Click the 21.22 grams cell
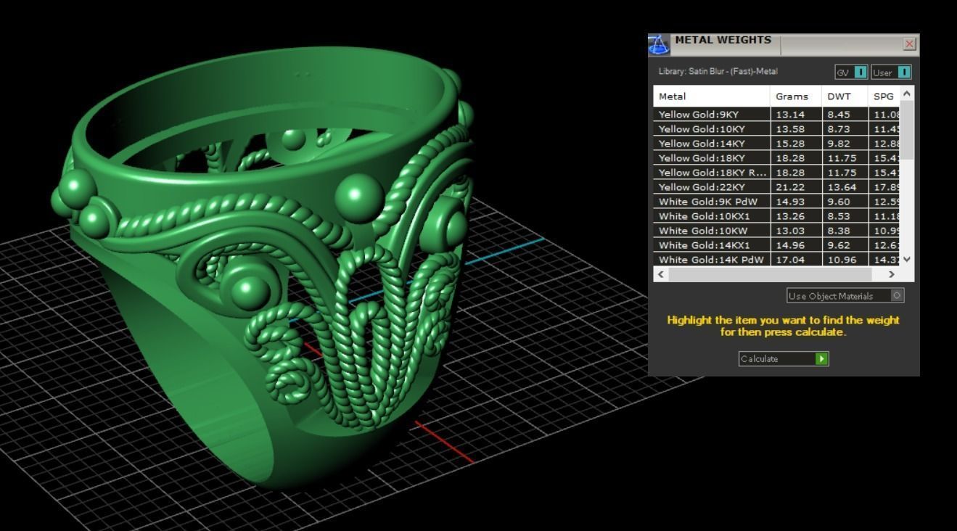Image resolution: width=957 pixels, height=531 pixels. coord(796,187)
